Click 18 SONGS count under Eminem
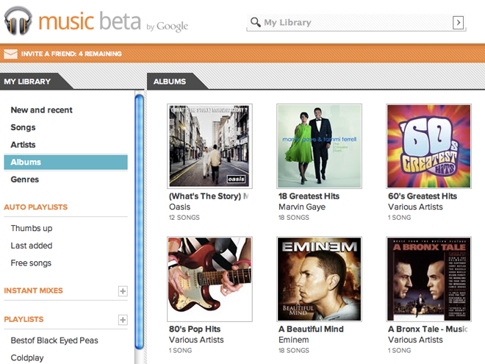The height and width of the screenshot is (364, 485). 294,350
